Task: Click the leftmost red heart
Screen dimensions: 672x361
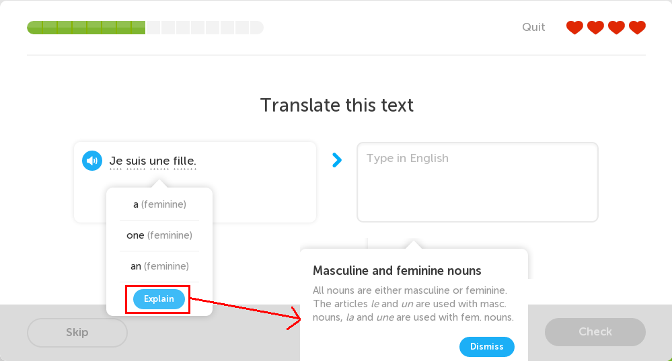Action: point(574,28)
